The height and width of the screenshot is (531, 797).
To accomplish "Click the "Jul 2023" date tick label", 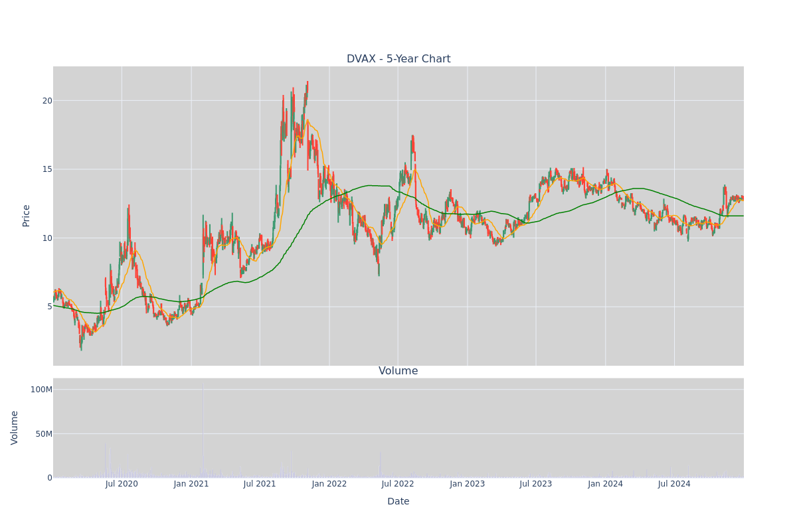I will coord(536,484).
